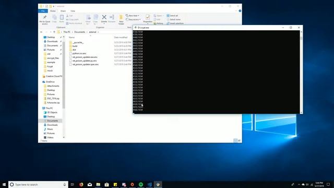
Task: Switch to details view button
Action: coord(235,140)
